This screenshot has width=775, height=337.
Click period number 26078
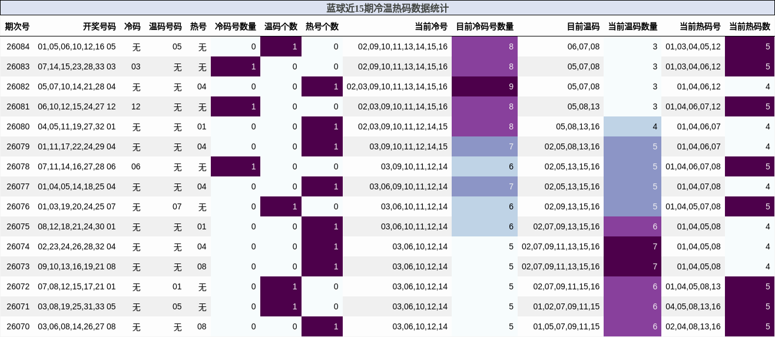tap(18, 166)
